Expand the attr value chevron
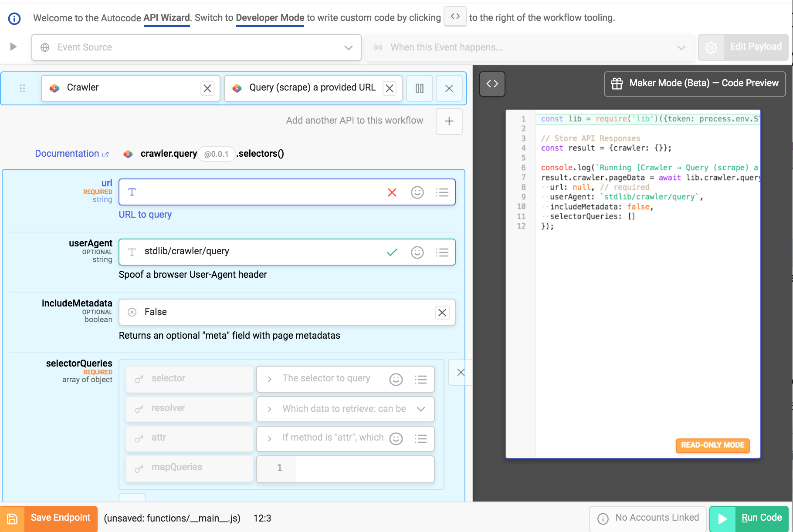 pos(270,438)
